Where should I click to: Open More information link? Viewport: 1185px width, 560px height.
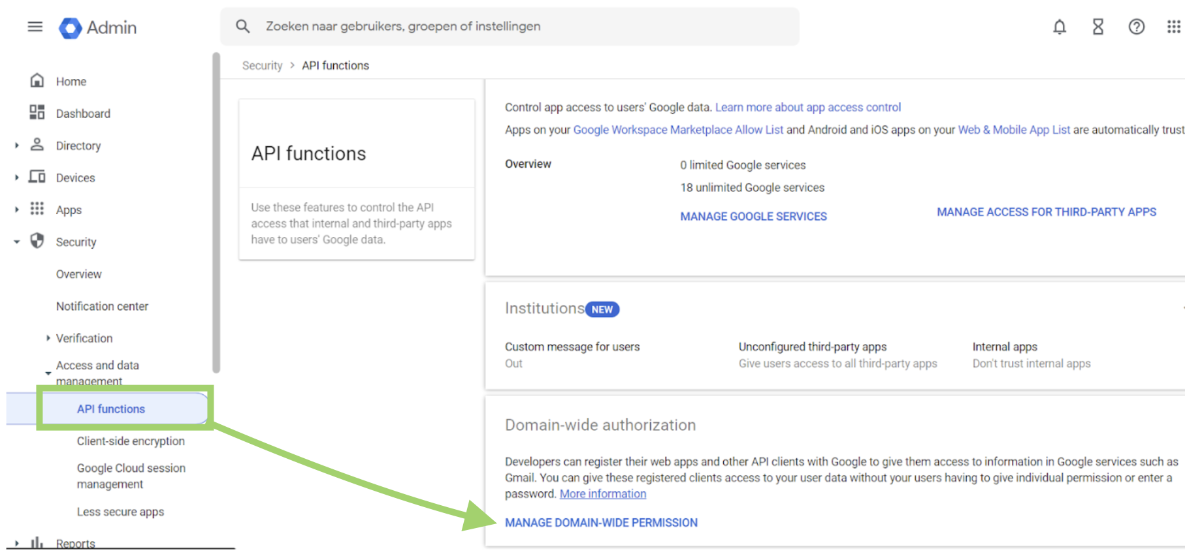pyautogui.click(x=603, y=494)
